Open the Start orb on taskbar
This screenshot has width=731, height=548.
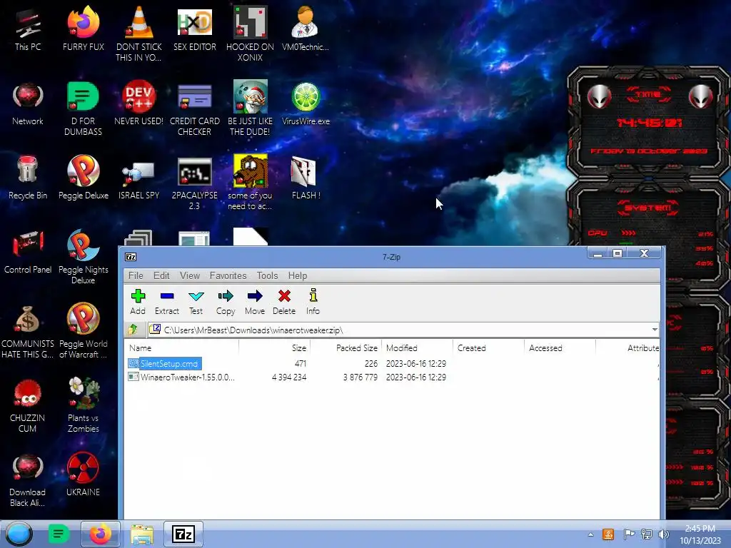tap(19, 534)
